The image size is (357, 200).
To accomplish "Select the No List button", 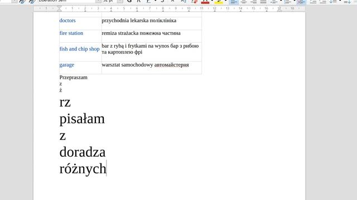I will (301, 2).
